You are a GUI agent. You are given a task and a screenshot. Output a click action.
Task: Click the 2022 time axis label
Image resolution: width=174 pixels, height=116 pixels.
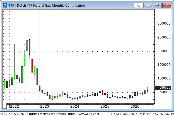tap(14, 107)
